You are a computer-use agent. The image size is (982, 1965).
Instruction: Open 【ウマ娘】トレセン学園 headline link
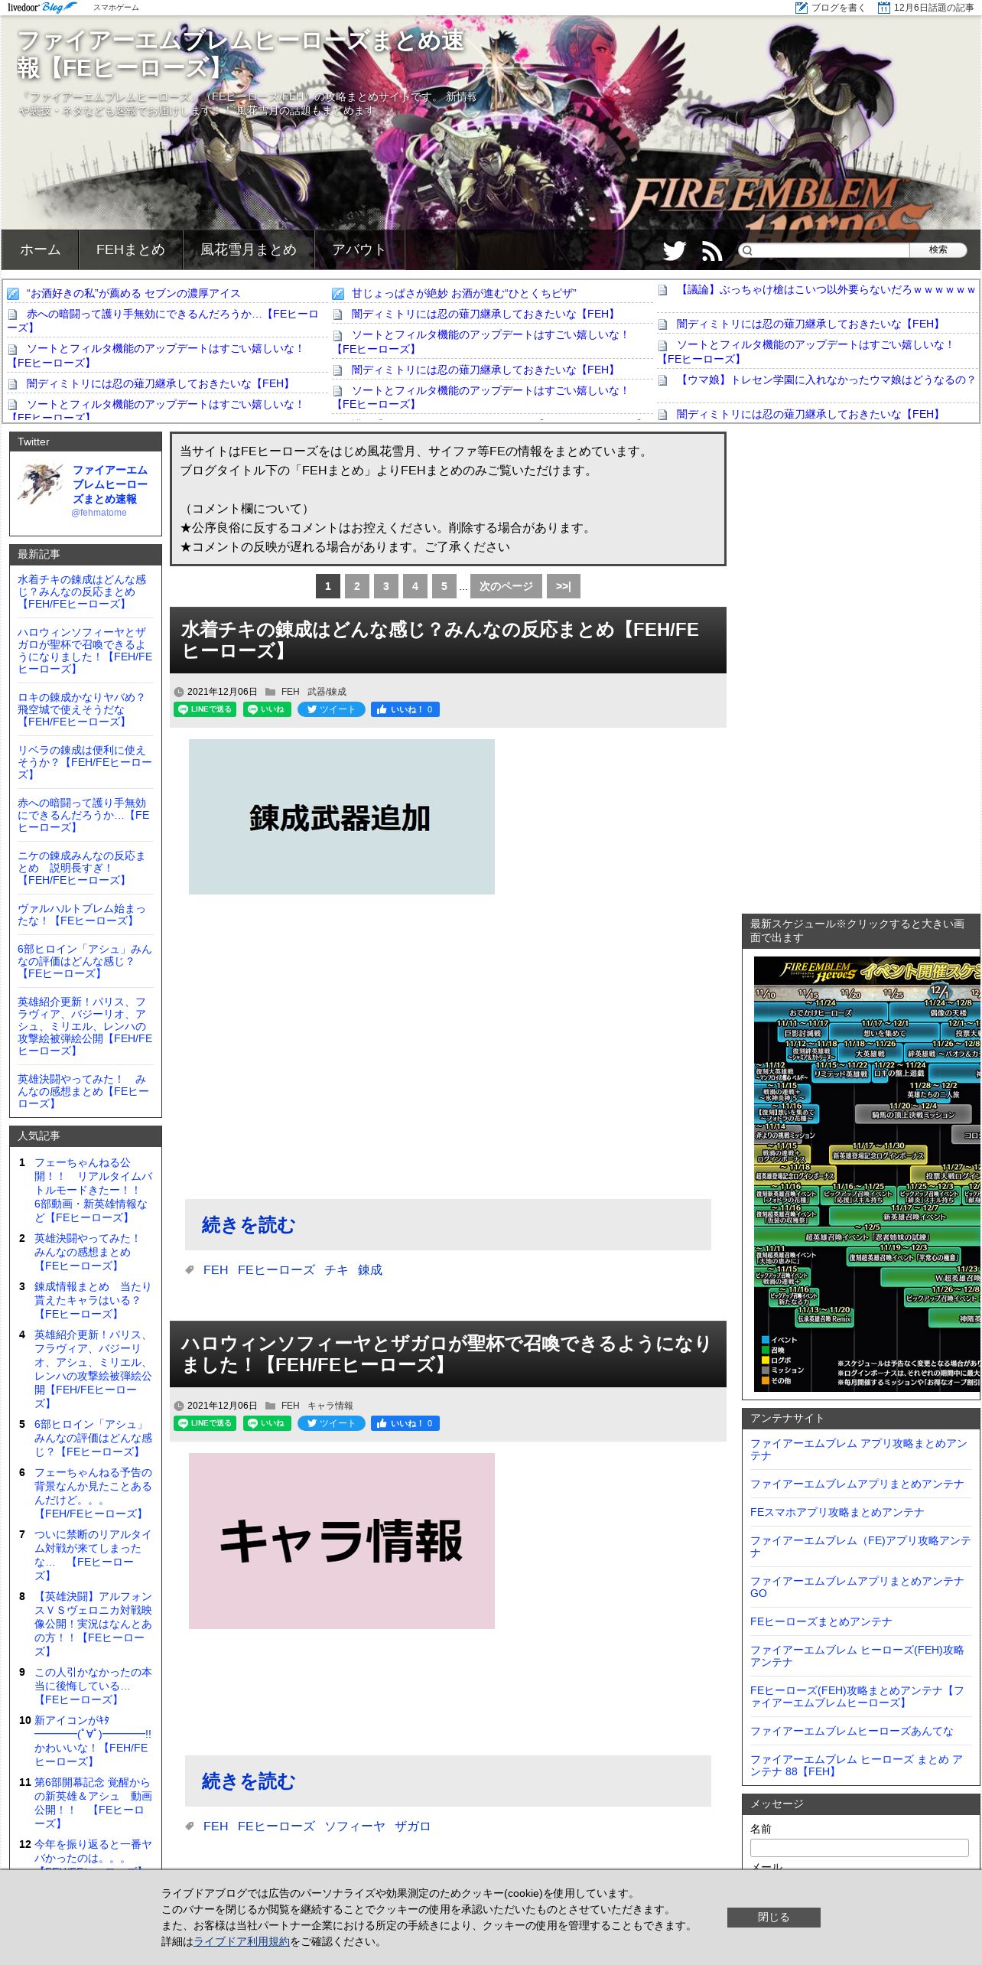(x=827, y=380)
